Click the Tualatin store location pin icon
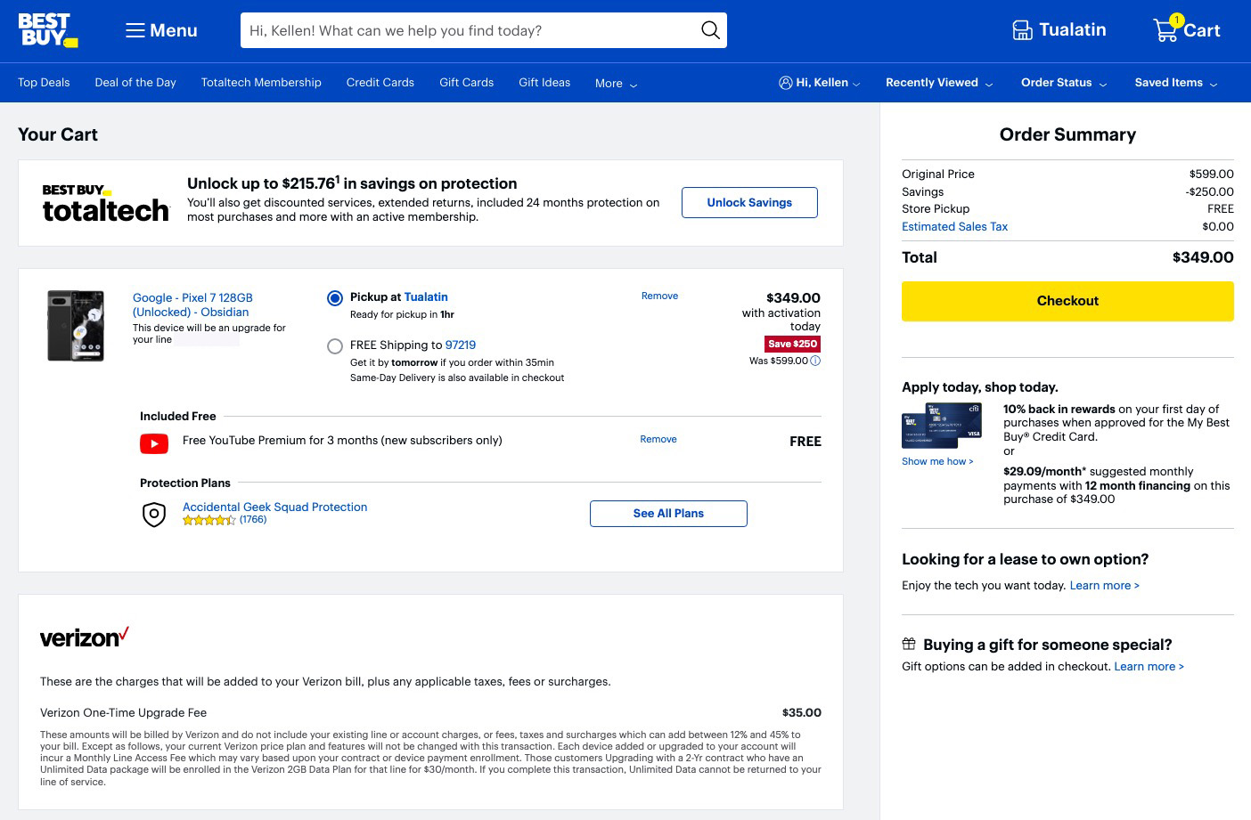 tap(1023, 29)
